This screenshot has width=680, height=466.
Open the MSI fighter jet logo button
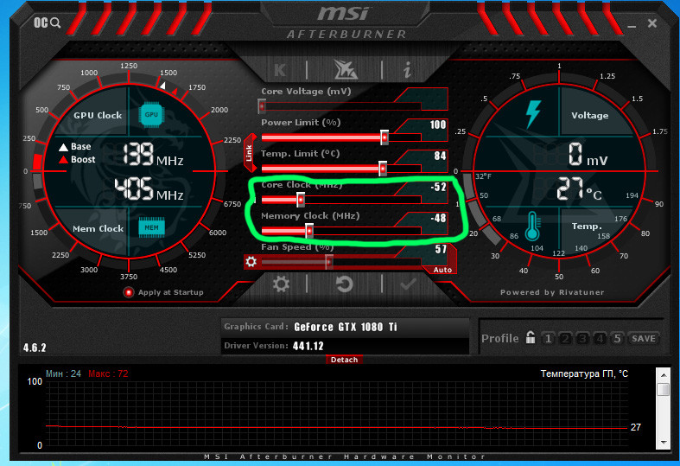(346, 69)
